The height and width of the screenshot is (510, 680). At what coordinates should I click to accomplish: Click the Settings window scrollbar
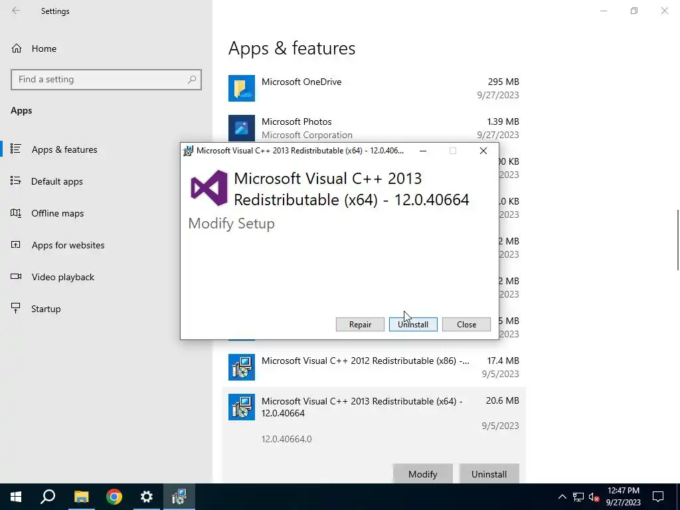[677, 240]
